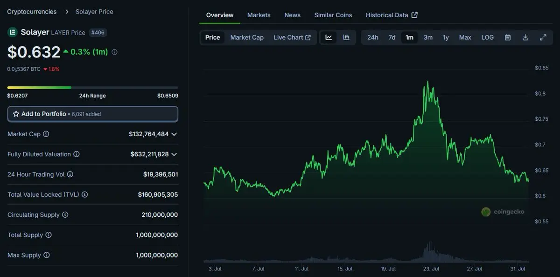Click the $0.6509 range high
Screen dimensions: 560x277
pos(168,96)
